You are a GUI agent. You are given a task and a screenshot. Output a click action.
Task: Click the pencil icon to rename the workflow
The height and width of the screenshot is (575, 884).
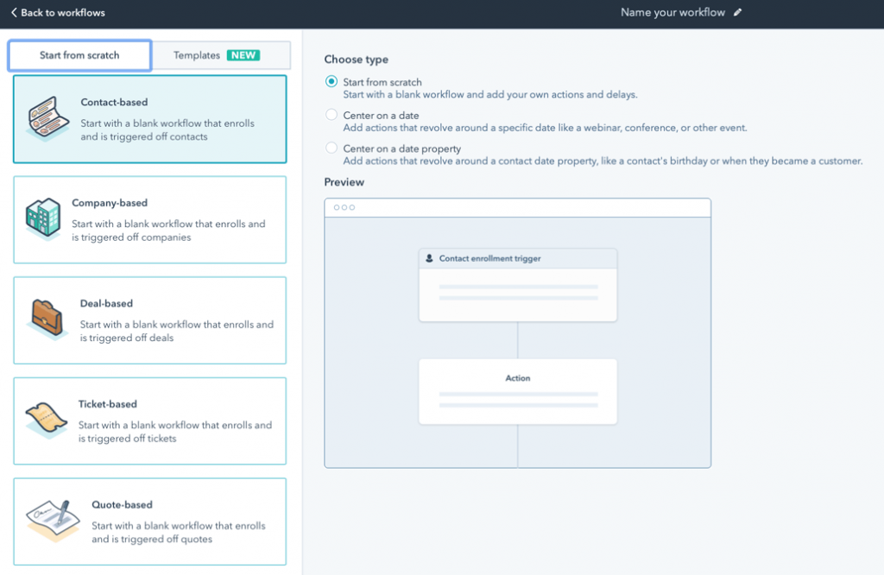pyautogui.click(x=739, y=12)
